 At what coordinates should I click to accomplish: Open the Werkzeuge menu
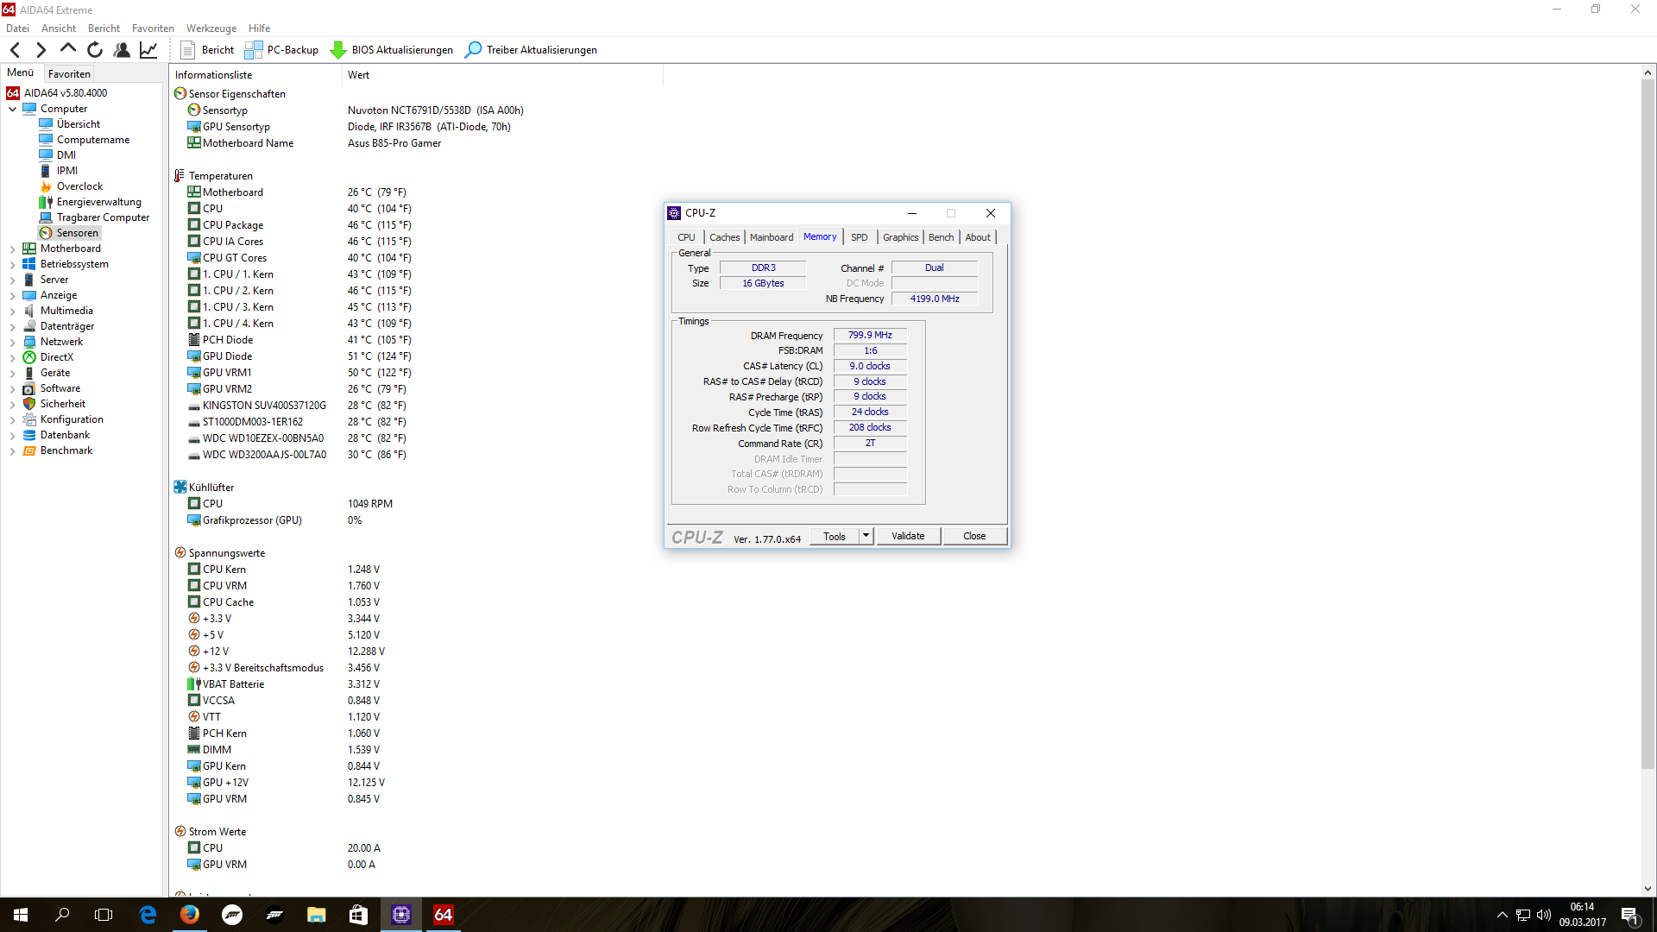coord(211,28)
